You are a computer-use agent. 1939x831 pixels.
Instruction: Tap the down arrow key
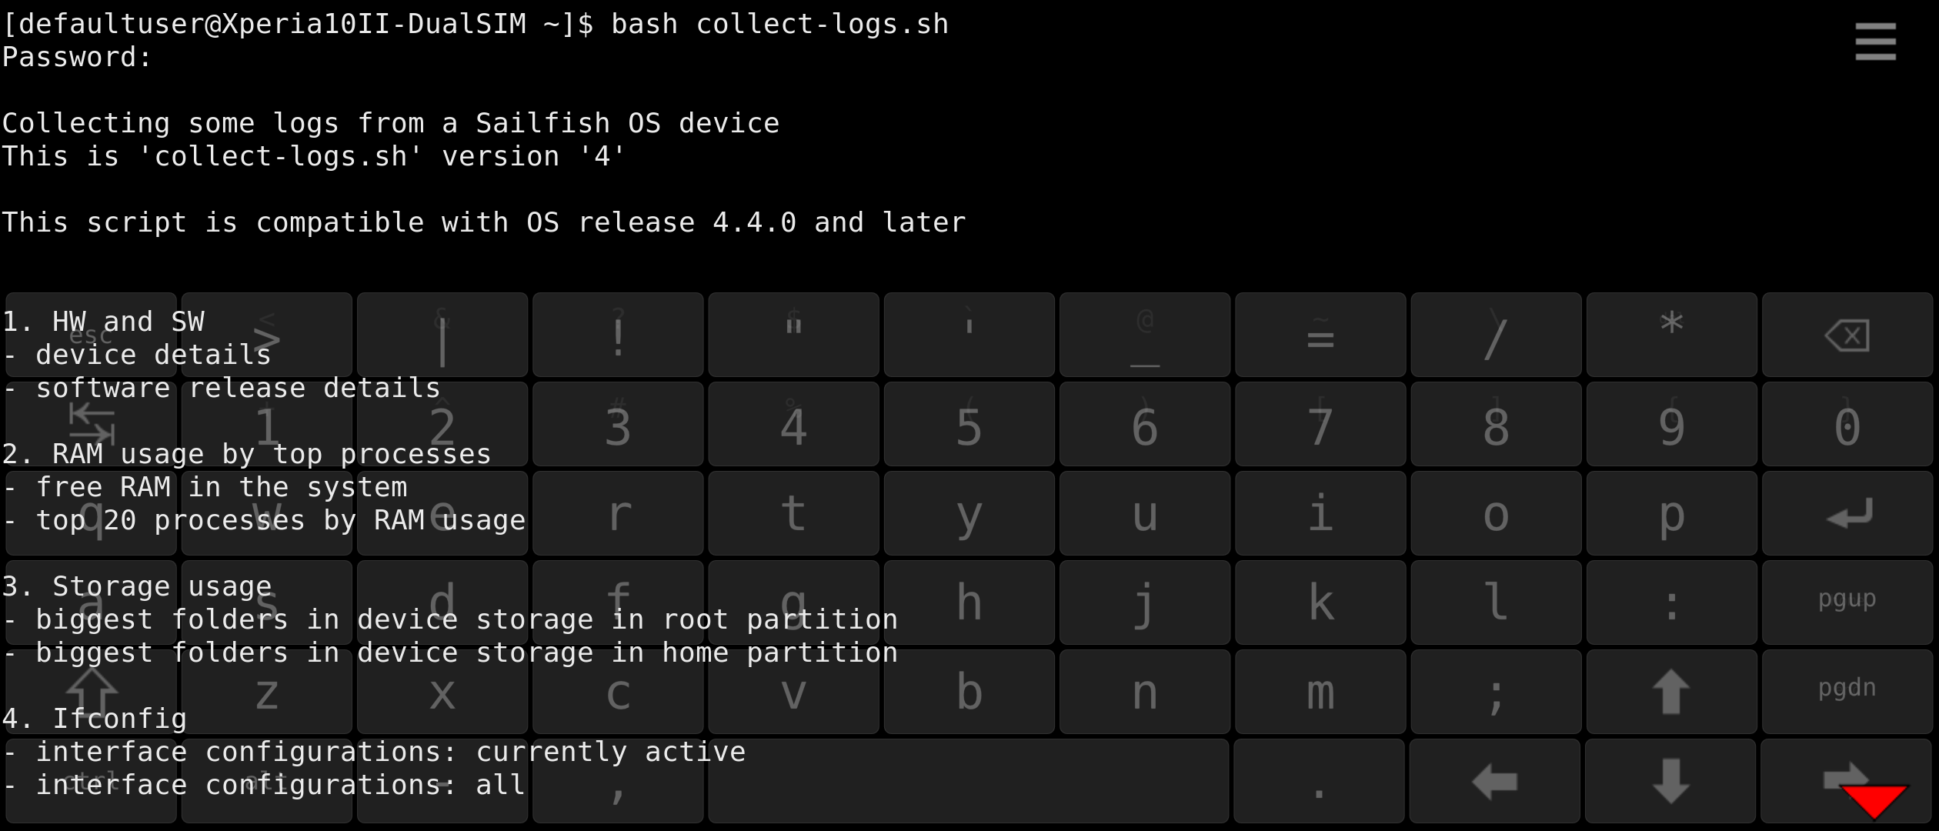tap(1671, 781)
